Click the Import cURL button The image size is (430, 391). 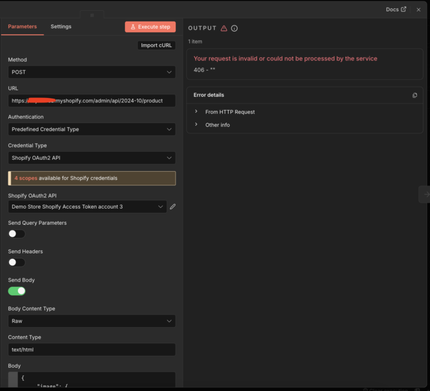coord(156,45)
